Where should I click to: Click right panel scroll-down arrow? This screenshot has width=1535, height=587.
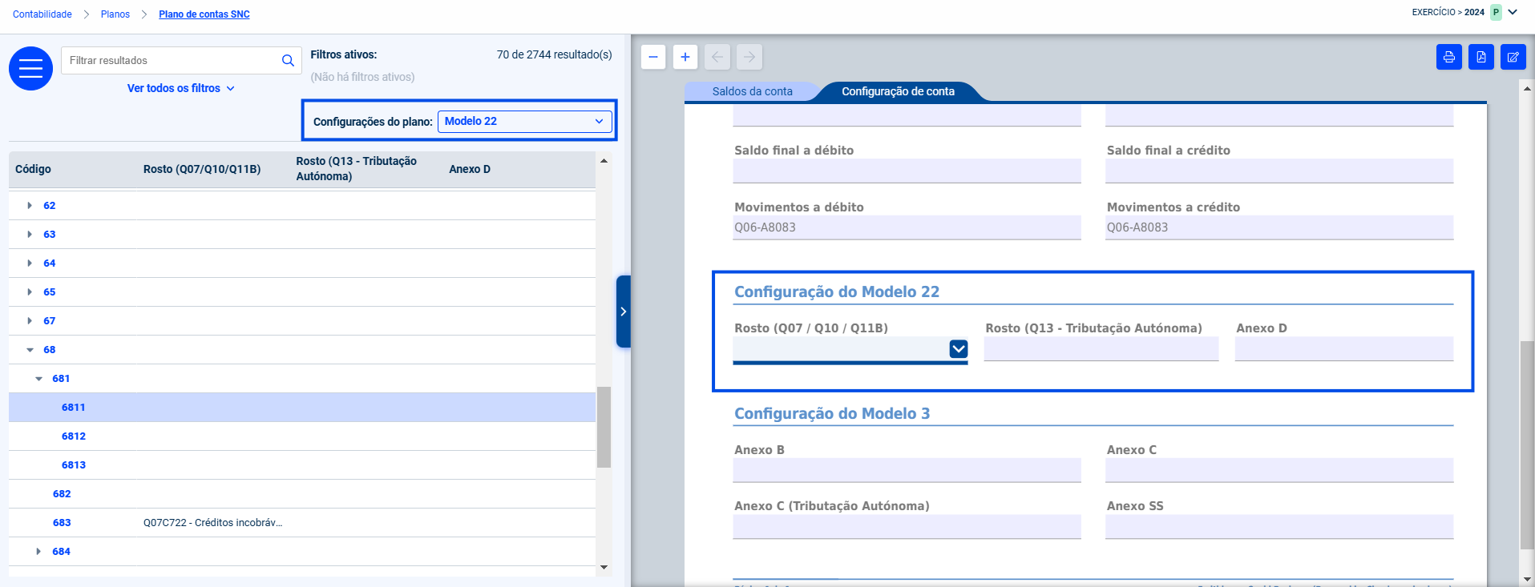point(1527,579)
